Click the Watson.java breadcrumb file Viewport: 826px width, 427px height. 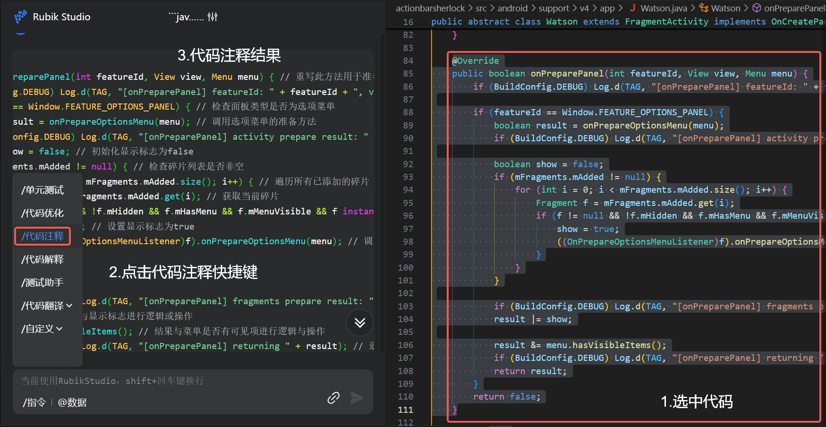[664, 8]
